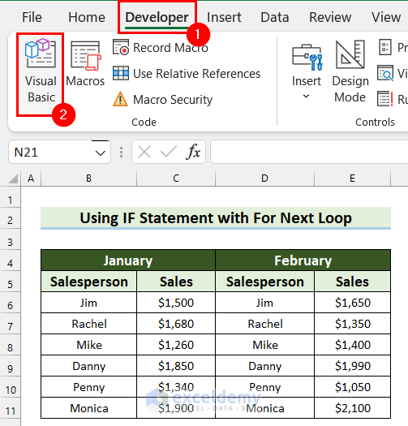
Task: Select cell with $1,350
Action: click(352, 324)
